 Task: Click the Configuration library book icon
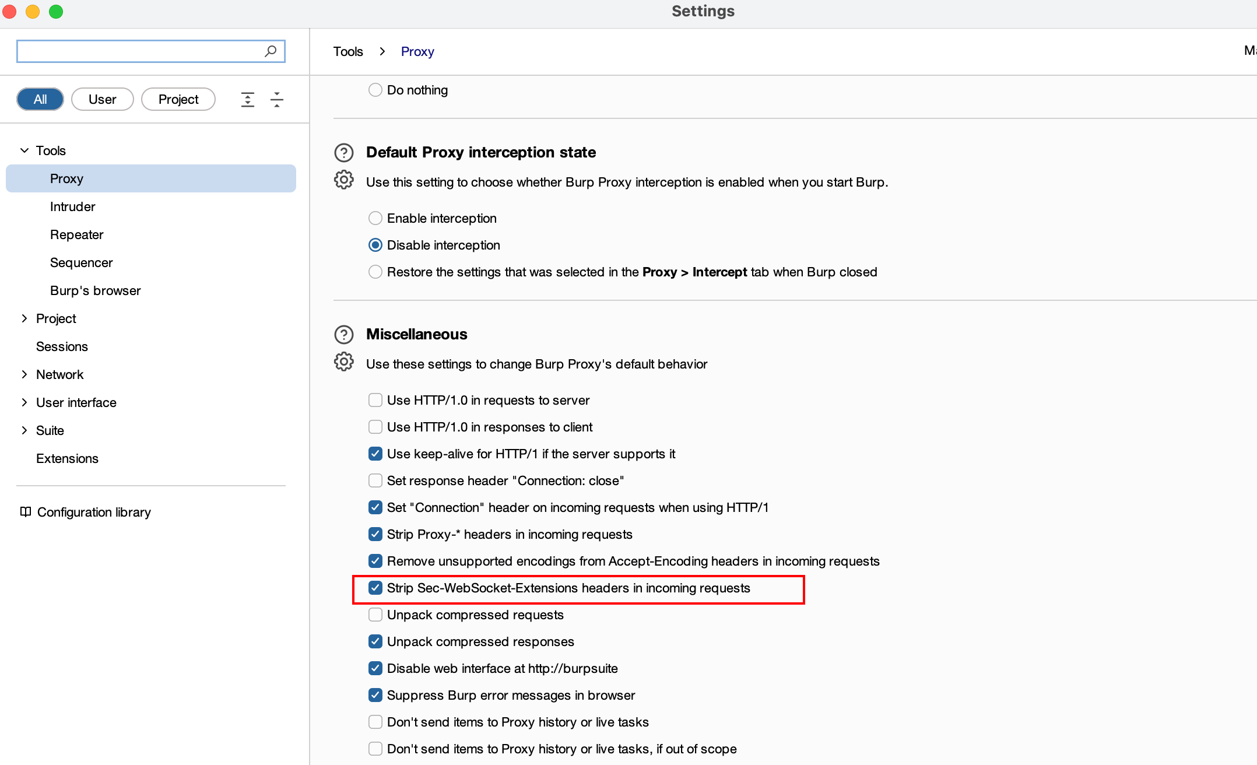tap(26, 512)
